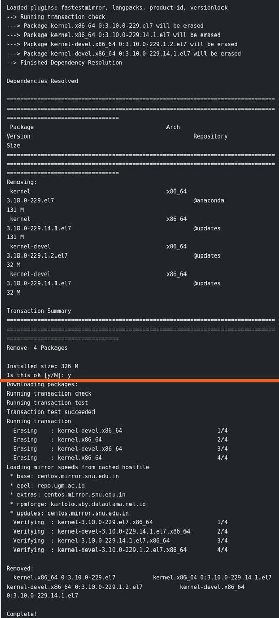Click the 'Transaction test succeeded' line

pos(51,412)
